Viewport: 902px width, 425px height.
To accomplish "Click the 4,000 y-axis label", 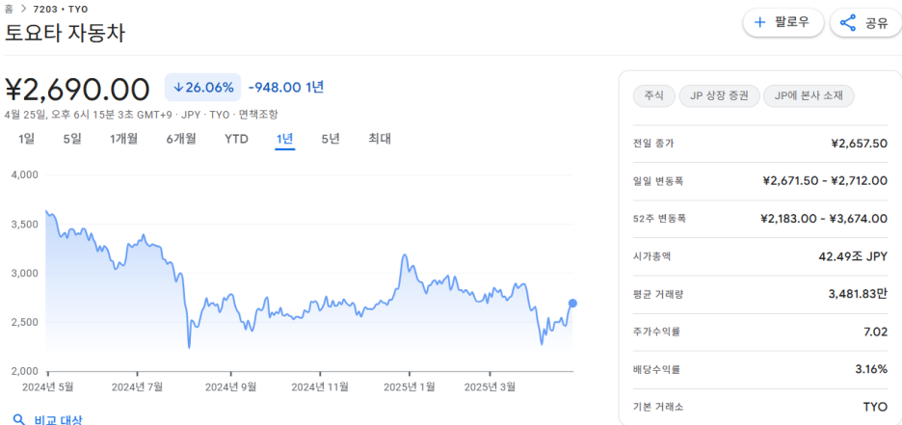I will (24, 174).
